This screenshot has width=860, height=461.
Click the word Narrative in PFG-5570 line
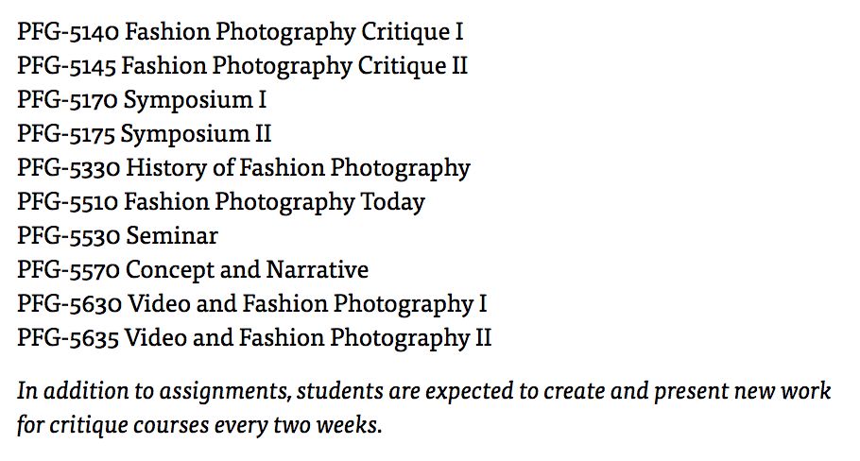coord(318,269)
